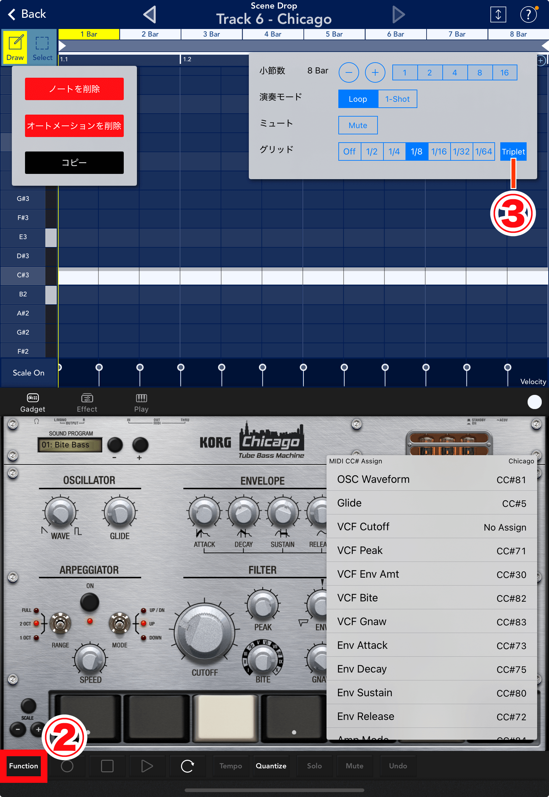Screen dimensions: 549x797
Task: Select the Draw tool
Action: pyautogui.click(x=15, y=47)
